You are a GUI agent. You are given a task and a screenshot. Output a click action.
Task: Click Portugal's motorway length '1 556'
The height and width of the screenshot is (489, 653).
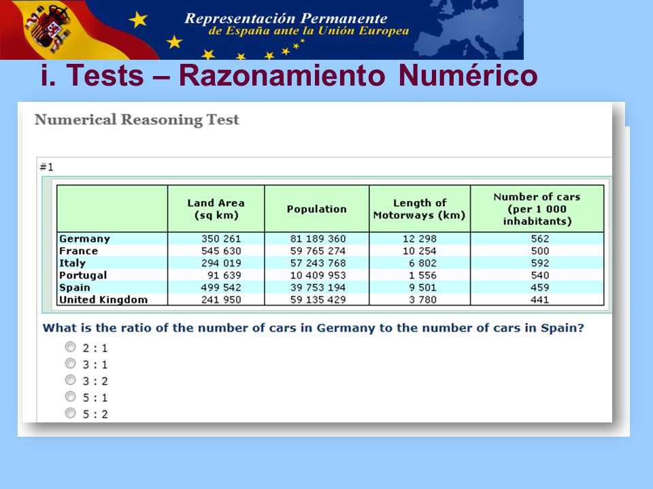[422, 275]
